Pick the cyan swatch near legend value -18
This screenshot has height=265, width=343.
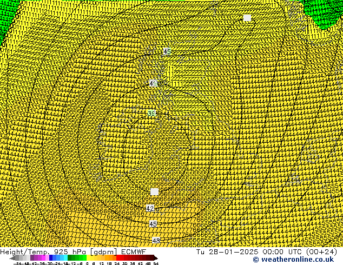pos(65,258)
